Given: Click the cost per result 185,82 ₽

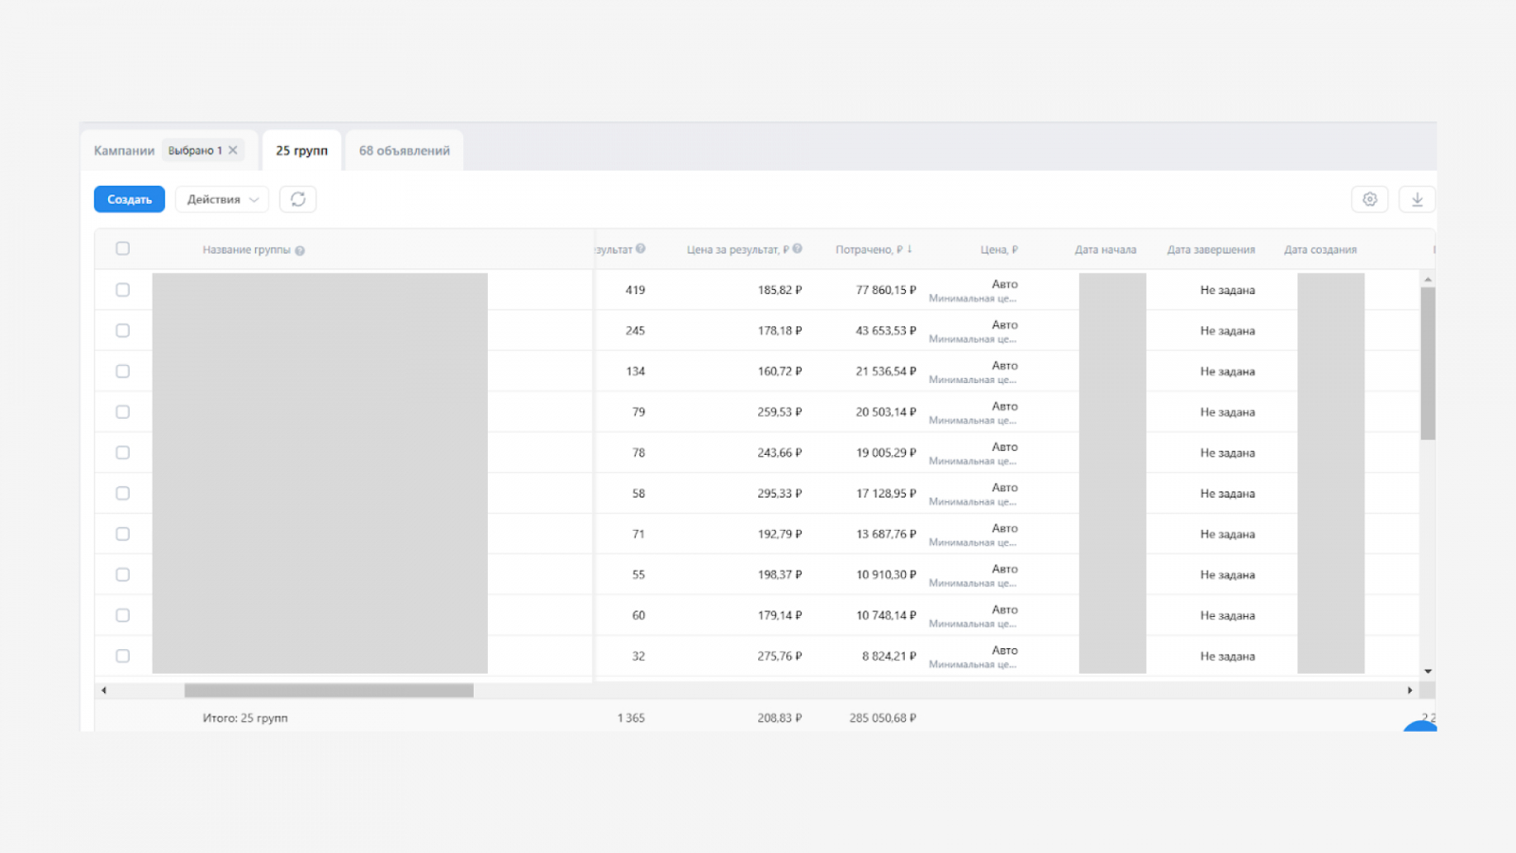Looking at the screenshot, I should [x=780, y=290].
